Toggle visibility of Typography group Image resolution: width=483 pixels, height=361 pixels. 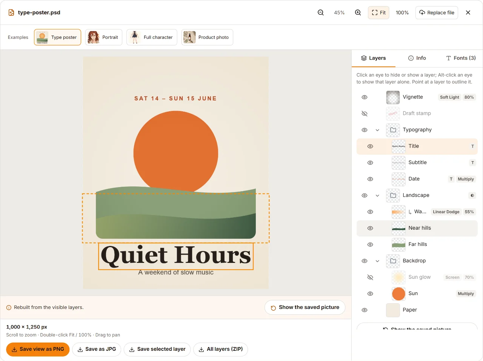pyautogui.click(x=365, y=130)
